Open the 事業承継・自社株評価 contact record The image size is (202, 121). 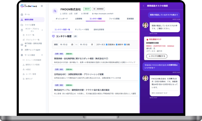tap(95, 58)
